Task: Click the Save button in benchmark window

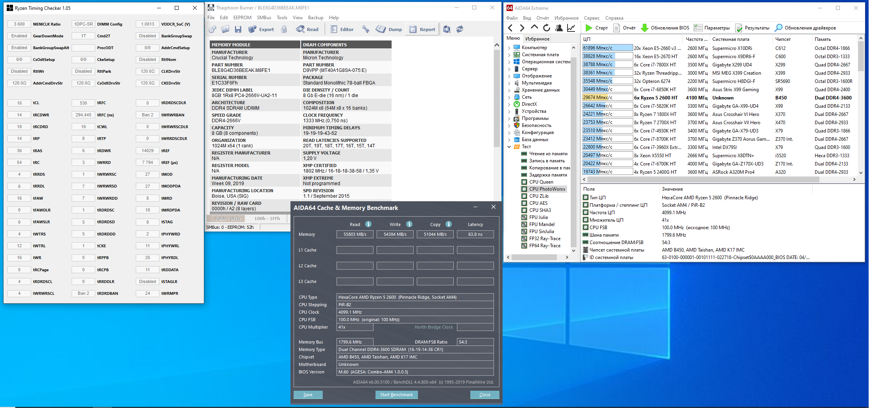Action: click(308, 395)
